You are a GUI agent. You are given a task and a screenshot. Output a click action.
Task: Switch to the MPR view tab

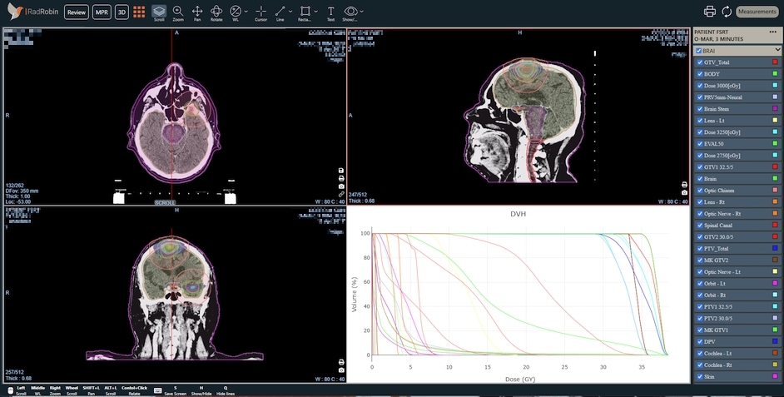[x=102, y=12]
